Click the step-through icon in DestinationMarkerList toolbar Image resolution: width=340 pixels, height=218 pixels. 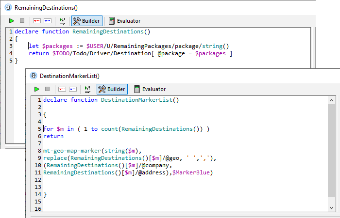pyautogui.click(x=87, y=89)
